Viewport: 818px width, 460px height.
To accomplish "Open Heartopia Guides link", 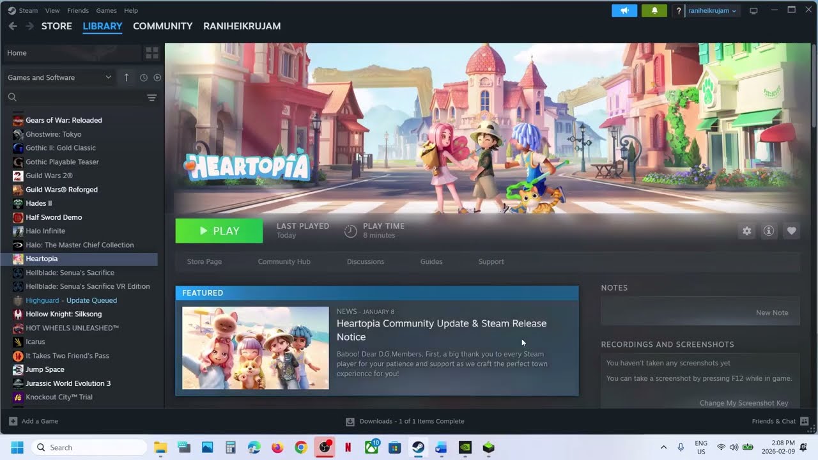I will 431,261.
